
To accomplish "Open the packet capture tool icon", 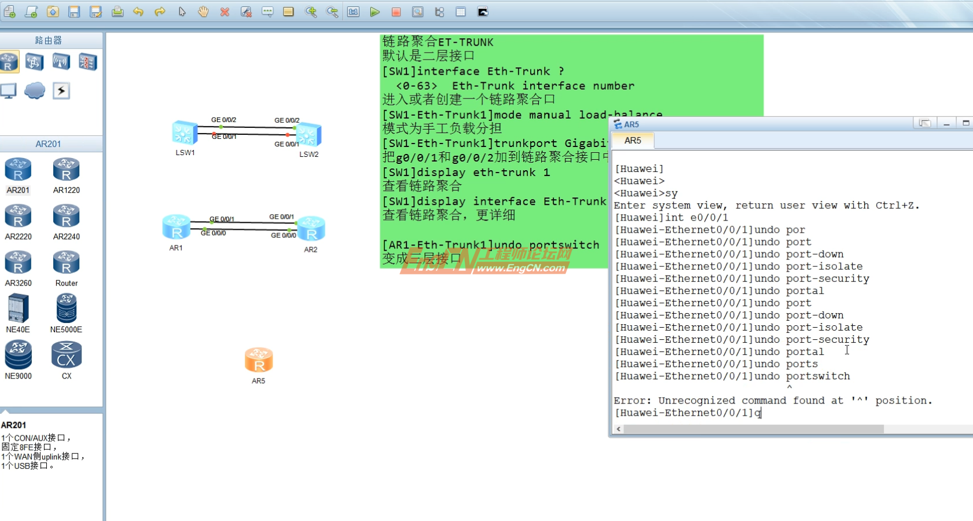I will pos(418,12).
